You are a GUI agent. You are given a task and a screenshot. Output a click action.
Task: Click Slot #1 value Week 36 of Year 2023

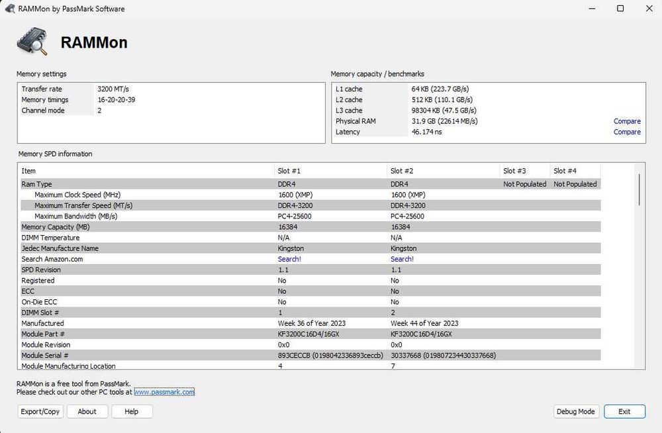pos(312,323)
